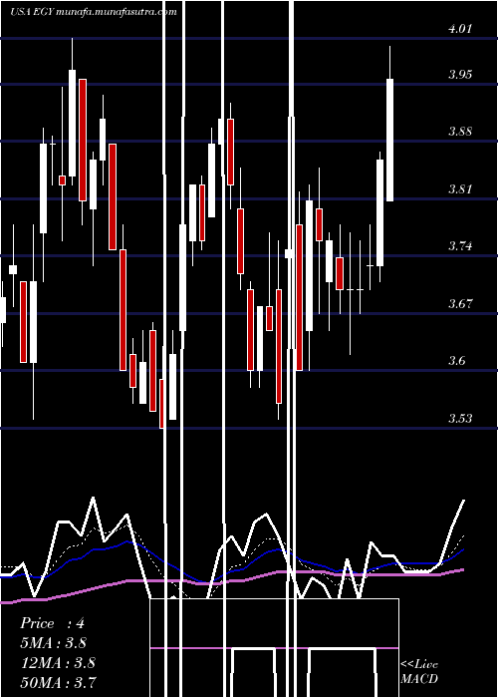The image size is (498, 698).
Task: Select the 3.6 price axis label
Action: (x=457, y=361)
